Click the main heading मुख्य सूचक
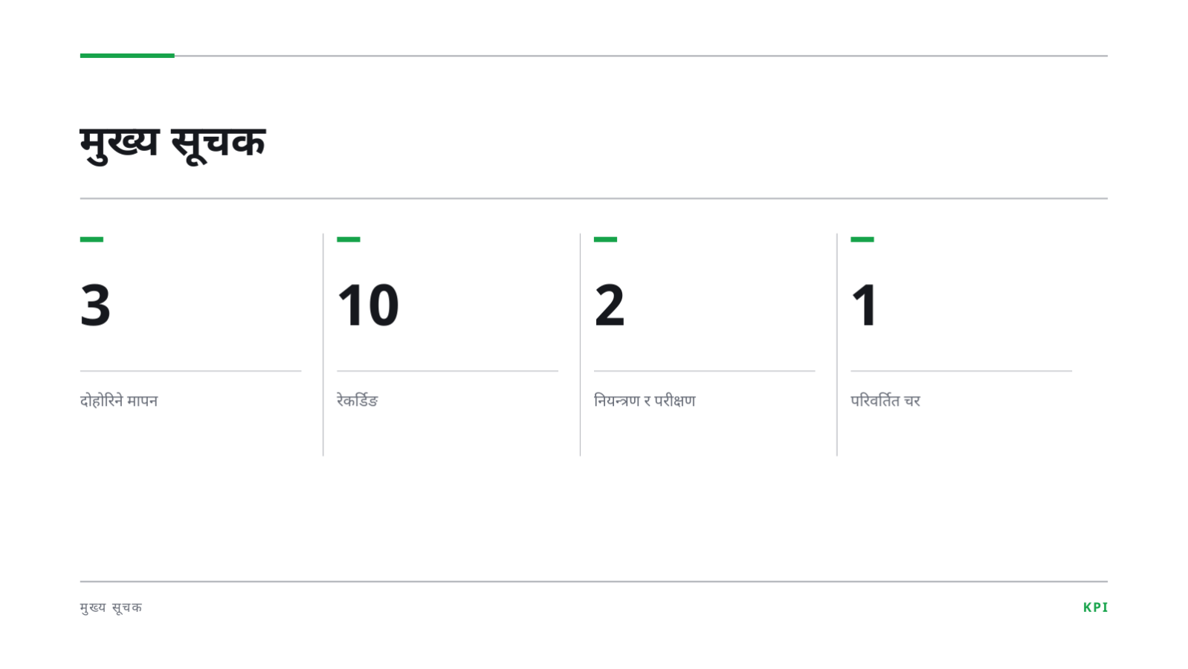This screenshot has width=1188, height=669. click(x=172, y=143)
